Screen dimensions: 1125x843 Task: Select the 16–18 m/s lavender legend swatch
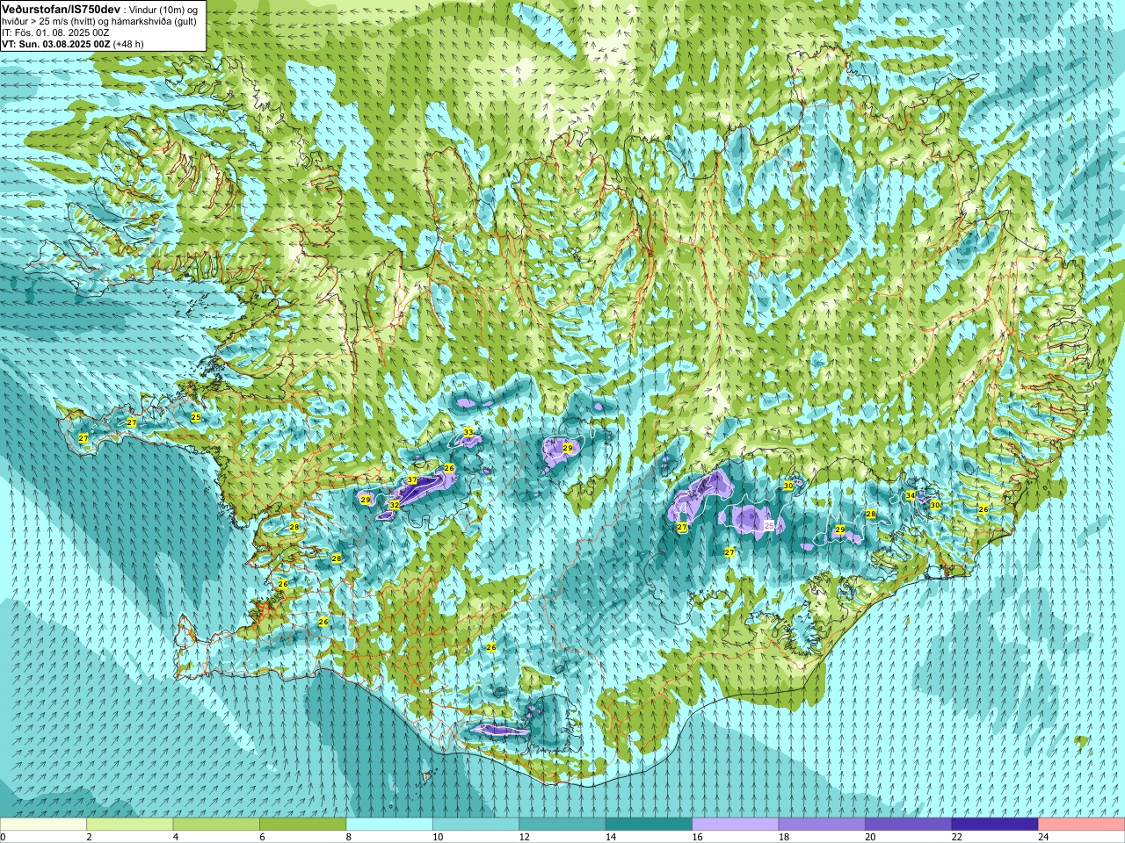736,825
